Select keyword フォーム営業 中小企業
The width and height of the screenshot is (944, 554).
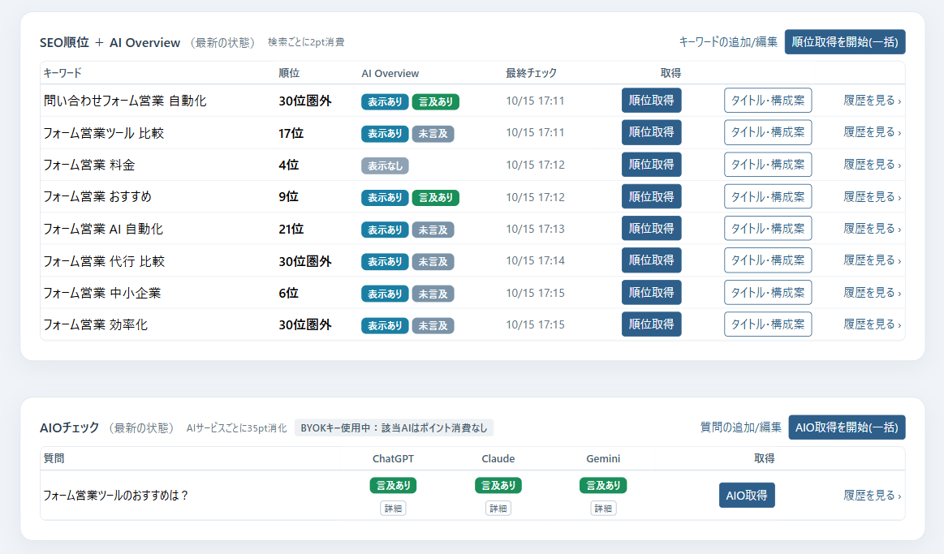click(101, 293)
